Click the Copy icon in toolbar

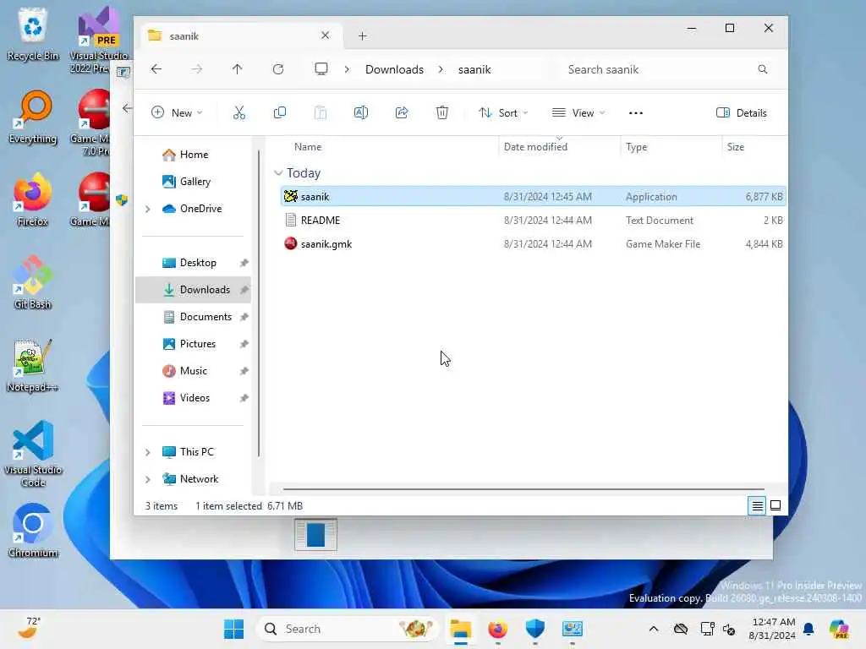pos(279,112)
